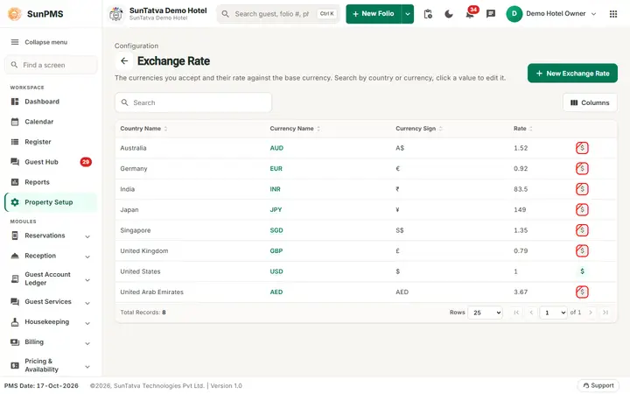630x394 pixels.
Task: Click the currency icon in United Kingdom row
Action: [x=582, y=251]
